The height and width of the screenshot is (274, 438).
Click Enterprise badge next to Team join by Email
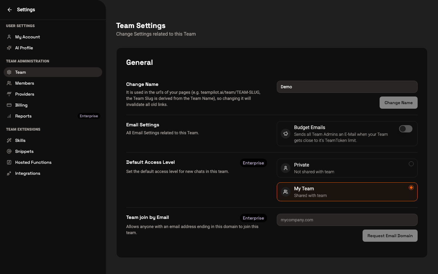(253, 218)
